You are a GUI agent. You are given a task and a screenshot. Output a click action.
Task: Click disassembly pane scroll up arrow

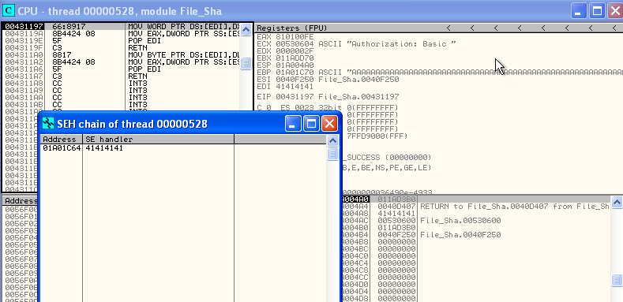tap(246, 29)
